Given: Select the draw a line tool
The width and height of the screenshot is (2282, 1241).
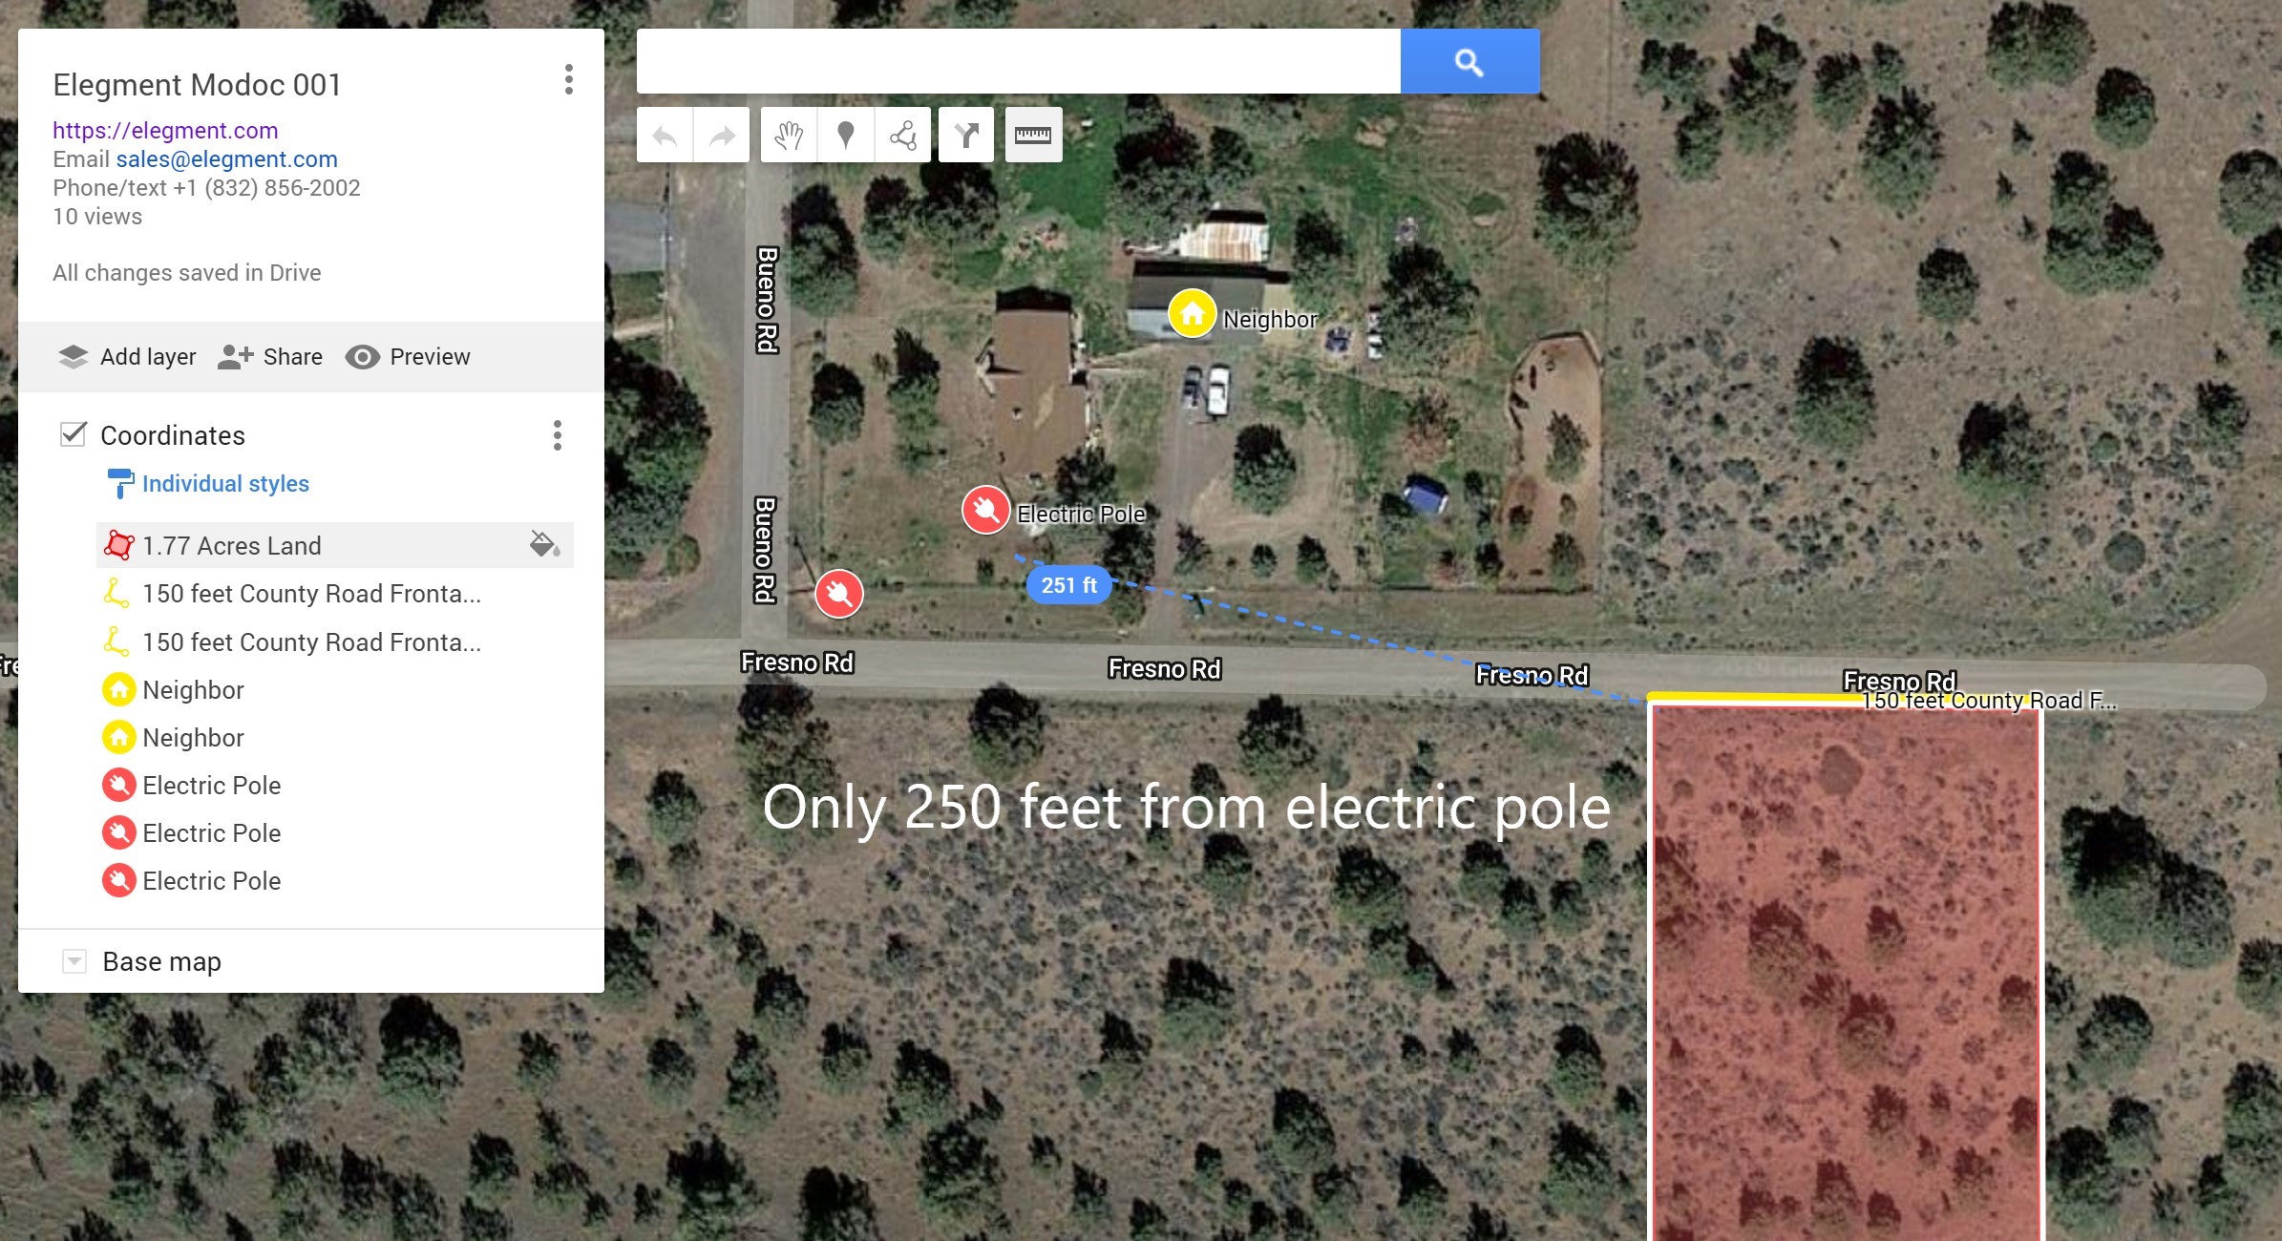Looking at the screenshot, I should tap(902, 136).
